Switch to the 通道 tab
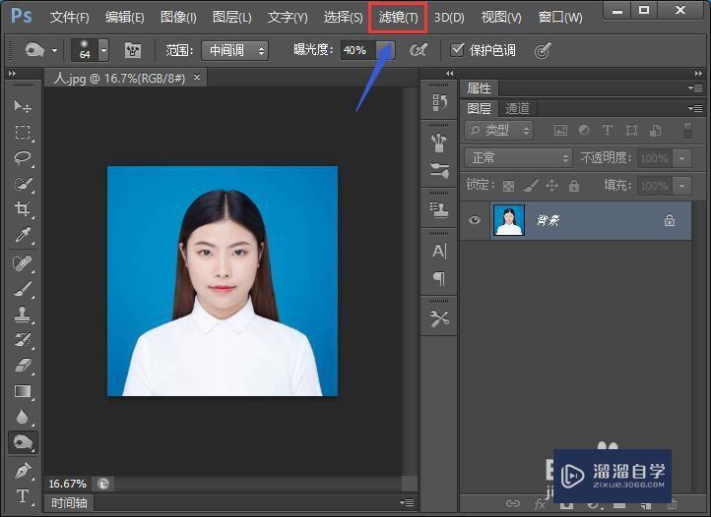 click(517, 109)
